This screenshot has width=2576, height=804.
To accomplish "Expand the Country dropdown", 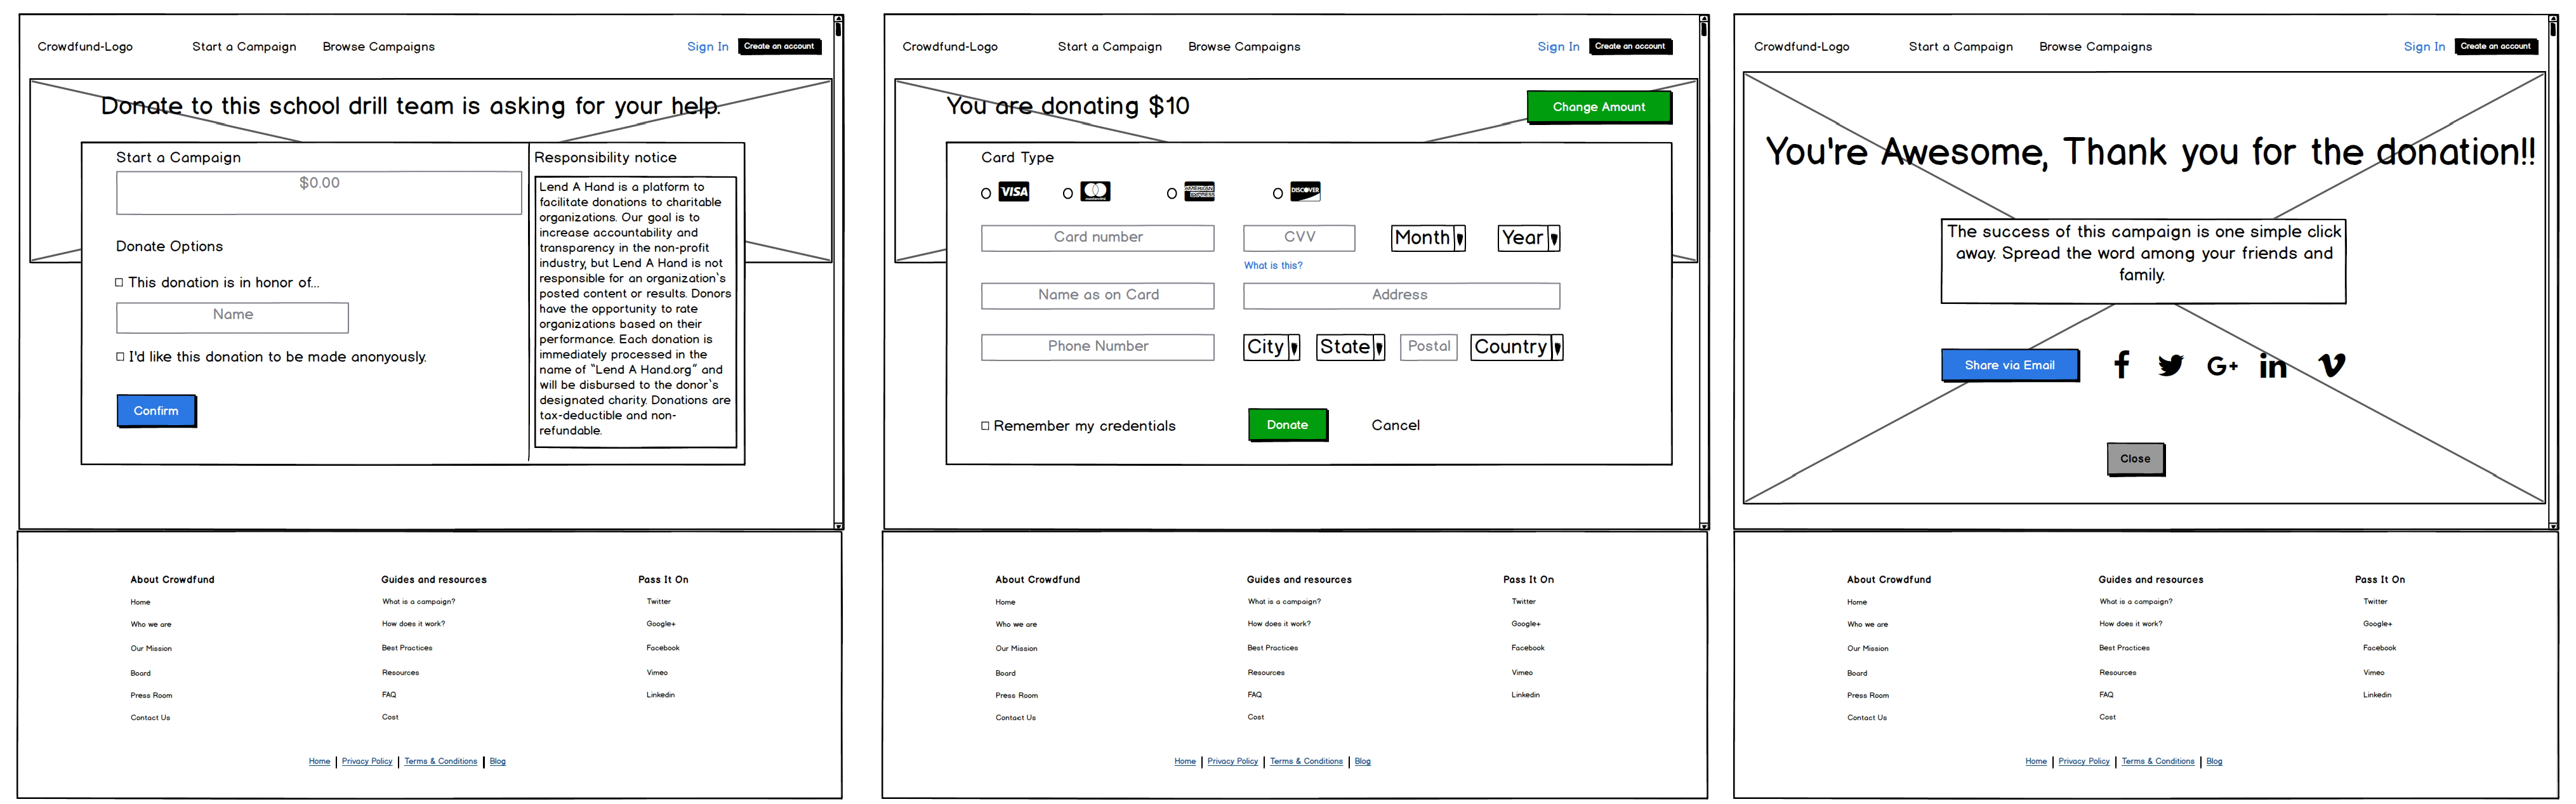I will pyautogui.click(x=1516, y=347).
